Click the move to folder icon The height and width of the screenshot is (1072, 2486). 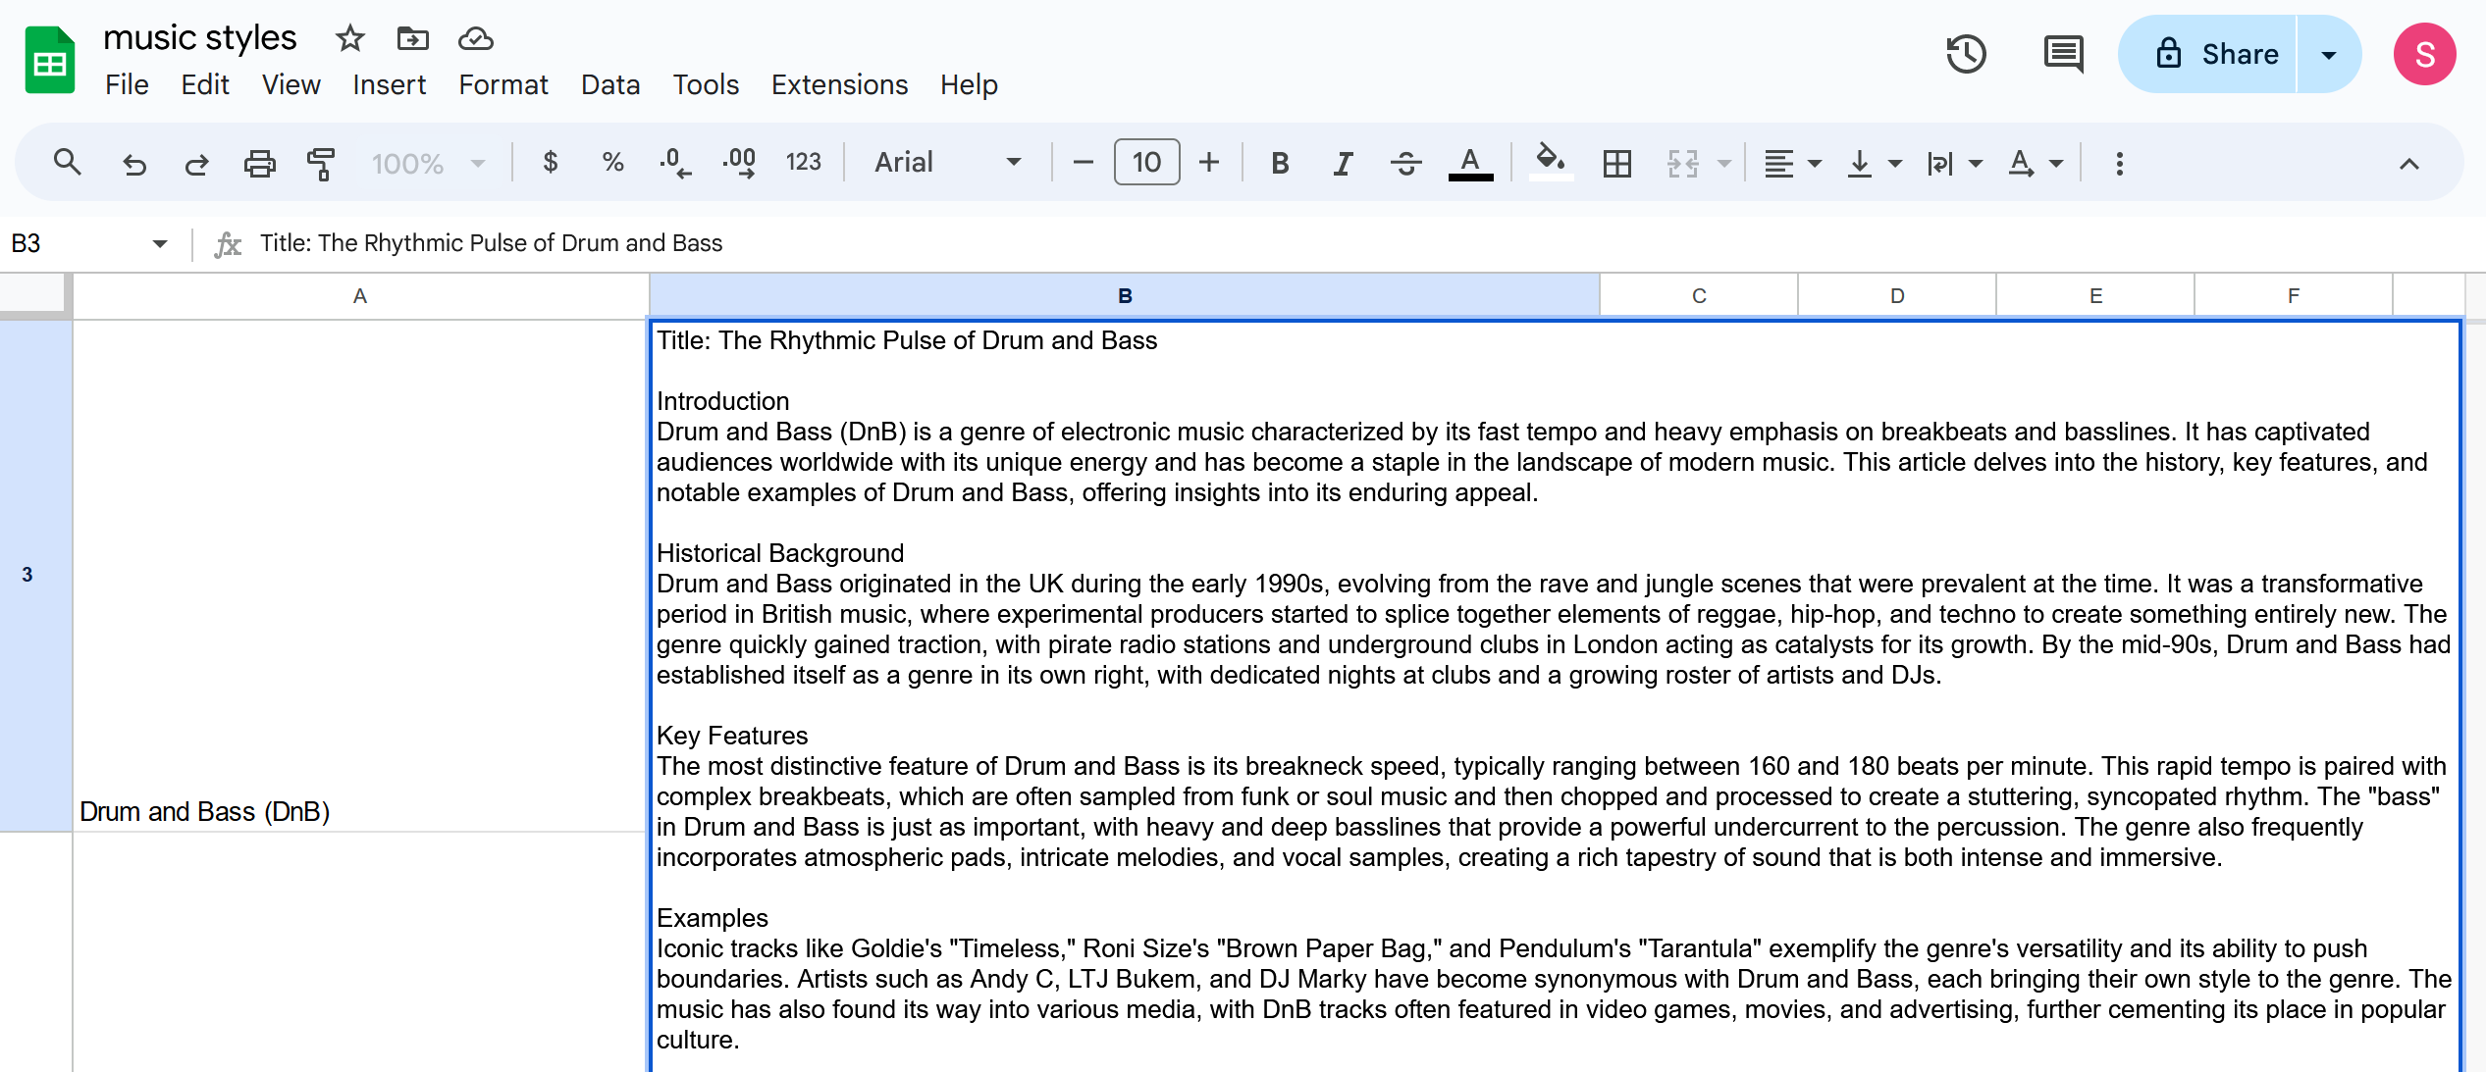click(412, 38)
